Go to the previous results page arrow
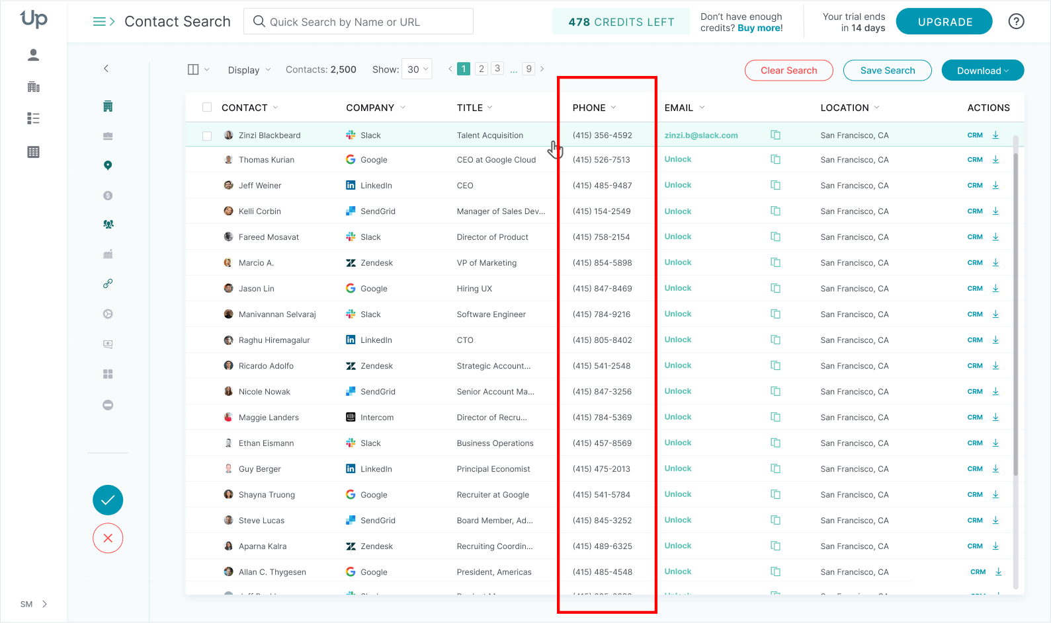The image size is (1051, 623). [x=450, y=69]
